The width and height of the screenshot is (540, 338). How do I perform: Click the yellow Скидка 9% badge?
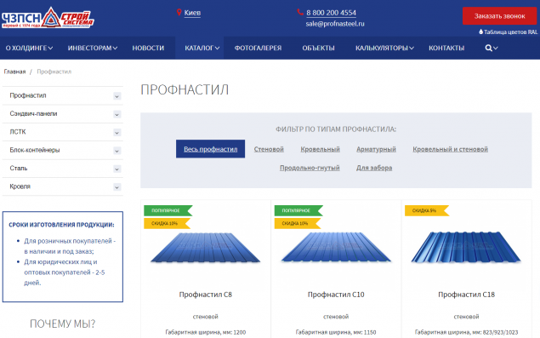point(427,210)
